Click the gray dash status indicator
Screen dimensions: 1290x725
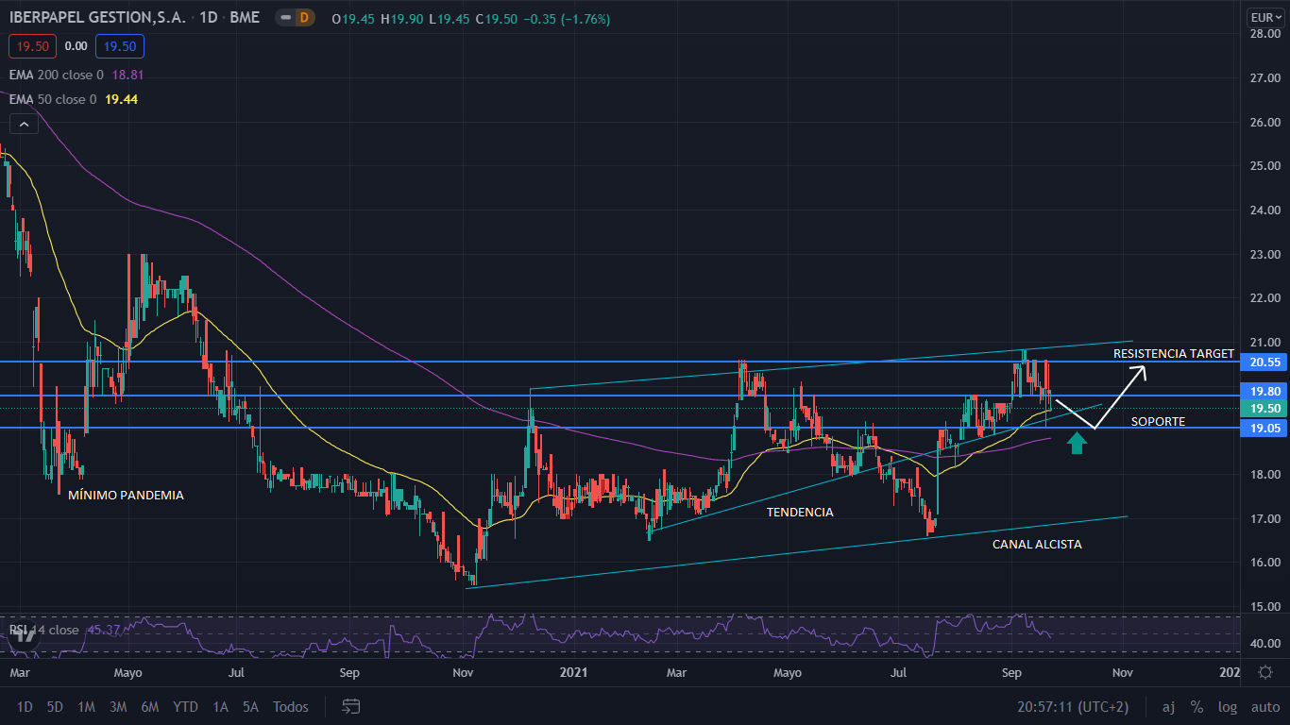[x=284, y=17]
